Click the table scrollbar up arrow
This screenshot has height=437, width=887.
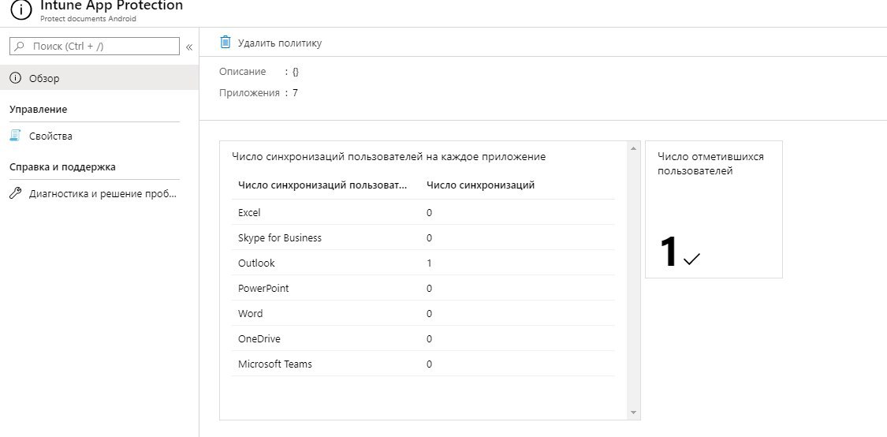[633, 148]
